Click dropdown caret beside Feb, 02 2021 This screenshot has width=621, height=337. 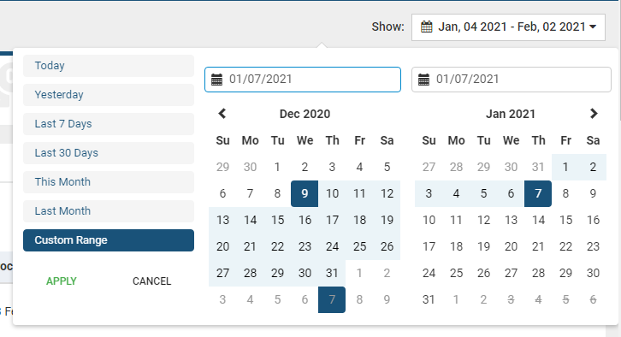(x=593, y=27)
